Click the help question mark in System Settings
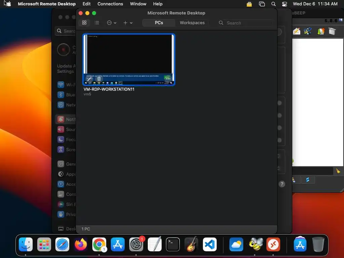This screenshot has height=258, width=344. [x=282, y=184]
